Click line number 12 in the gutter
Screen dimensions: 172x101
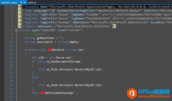[x=11, y=50]
